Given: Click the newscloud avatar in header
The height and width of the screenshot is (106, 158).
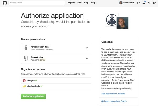Looking at the screenshot, I should click(x=121, y=3).
